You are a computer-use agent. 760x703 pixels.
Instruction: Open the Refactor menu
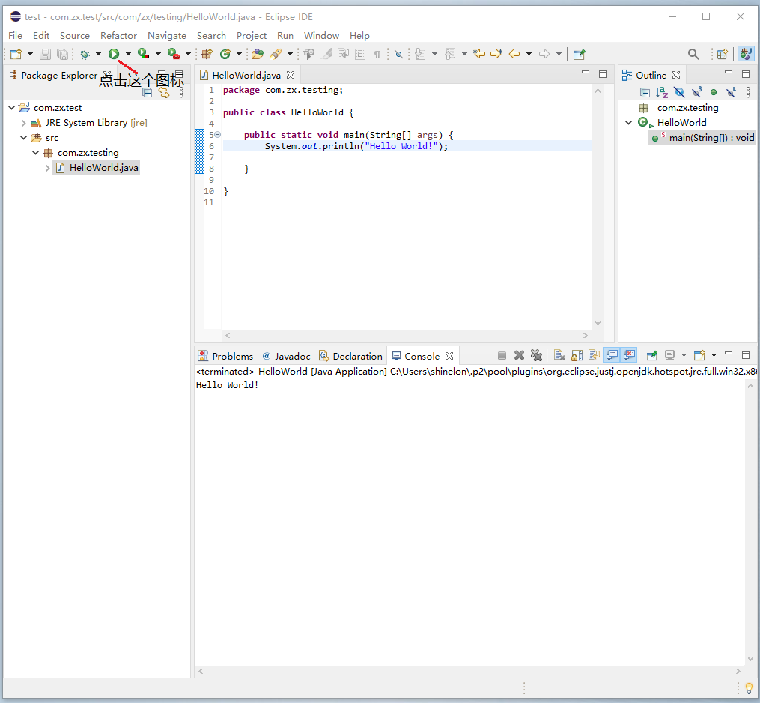118,35
